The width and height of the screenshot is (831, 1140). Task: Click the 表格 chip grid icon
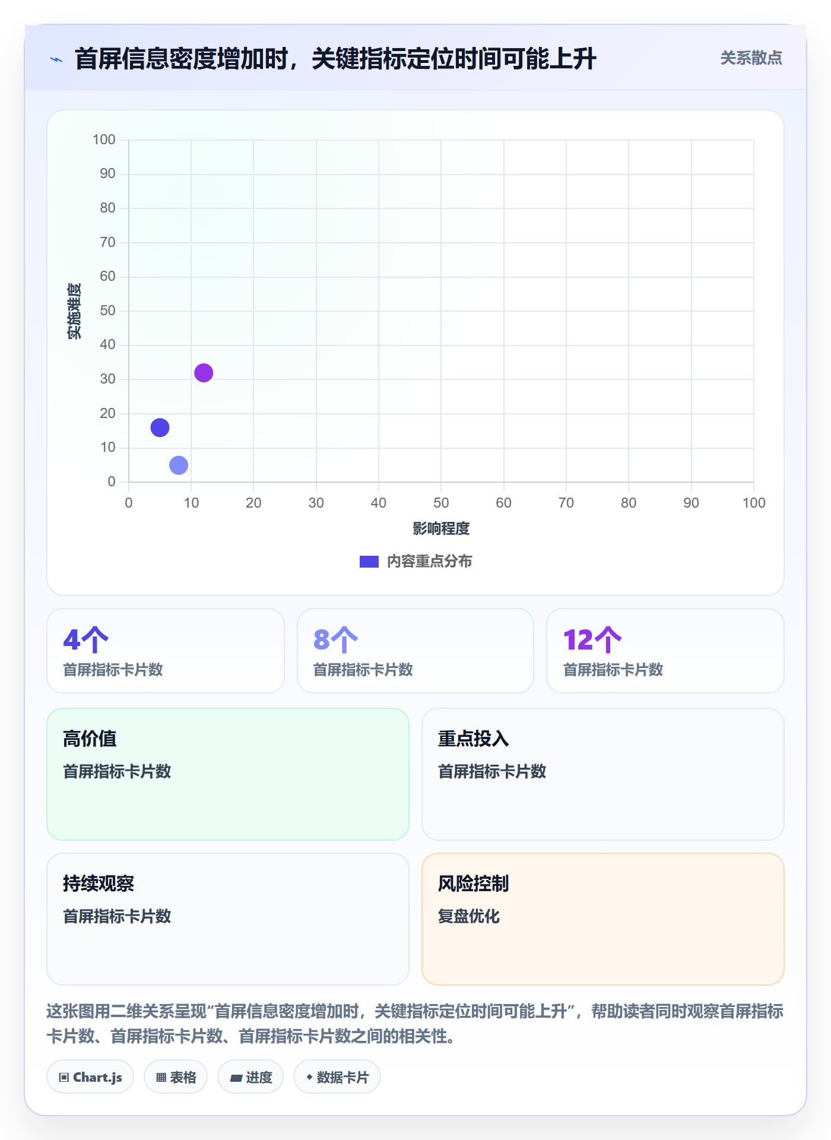coord(161,1078)
